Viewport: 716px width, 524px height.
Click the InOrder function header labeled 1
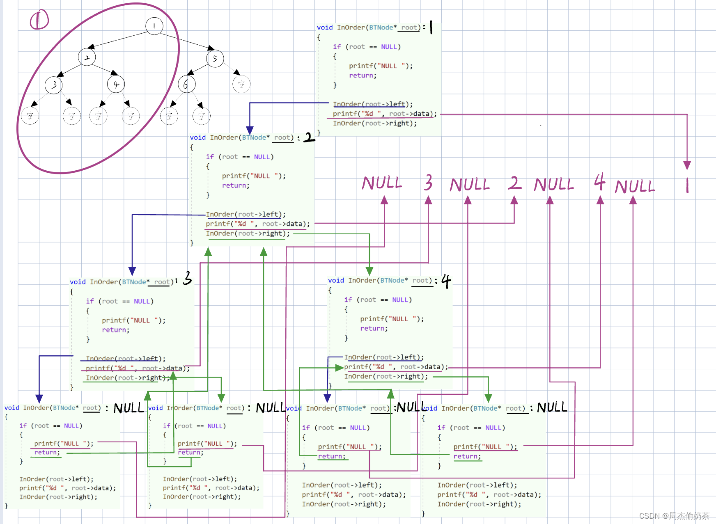tap(368, 27)
